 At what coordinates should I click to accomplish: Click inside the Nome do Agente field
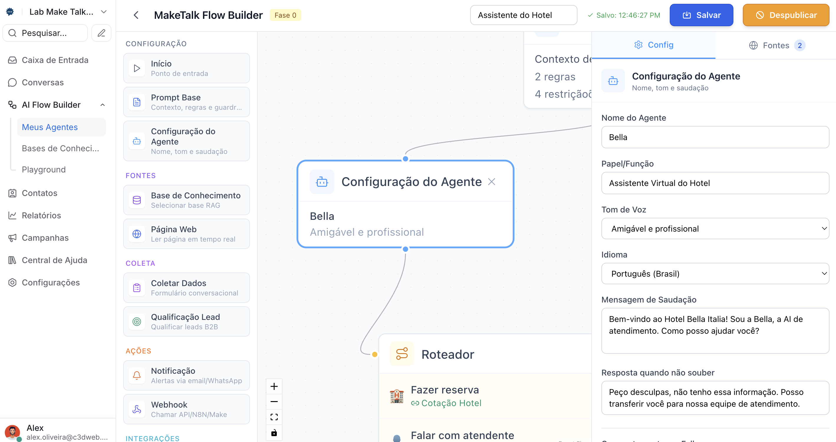coord(715,137)
